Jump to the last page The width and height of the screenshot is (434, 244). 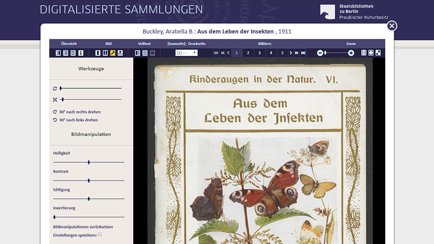click(x=304, y=53)
